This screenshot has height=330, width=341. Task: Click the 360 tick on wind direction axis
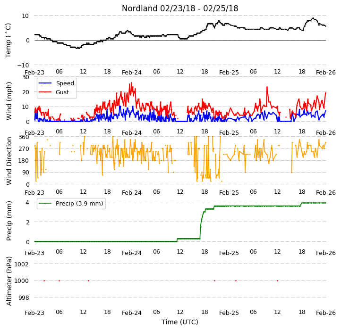24,137
